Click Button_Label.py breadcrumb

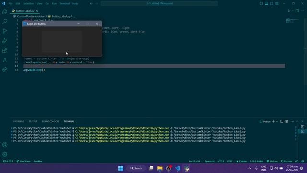61,16
